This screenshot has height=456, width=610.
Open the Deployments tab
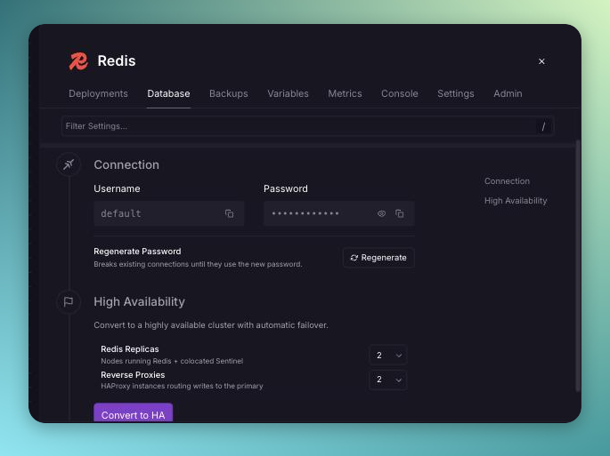coord(99,93)
